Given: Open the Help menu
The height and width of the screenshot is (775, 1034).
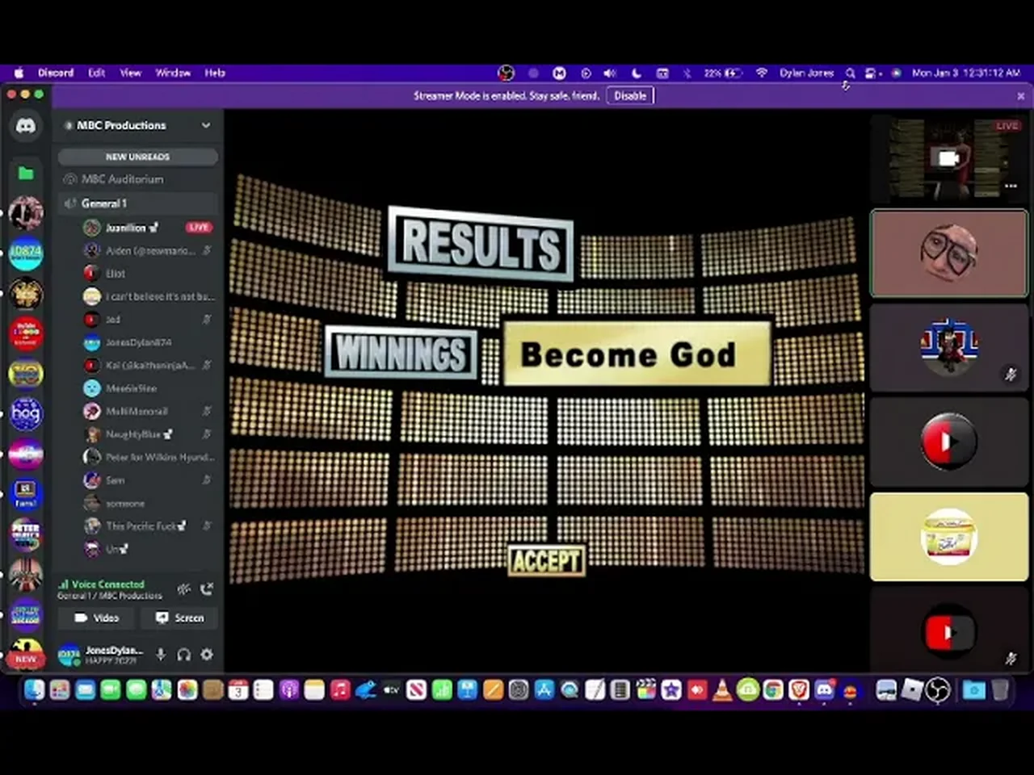Looking at the screenshot, I should [x=215, y=73].
